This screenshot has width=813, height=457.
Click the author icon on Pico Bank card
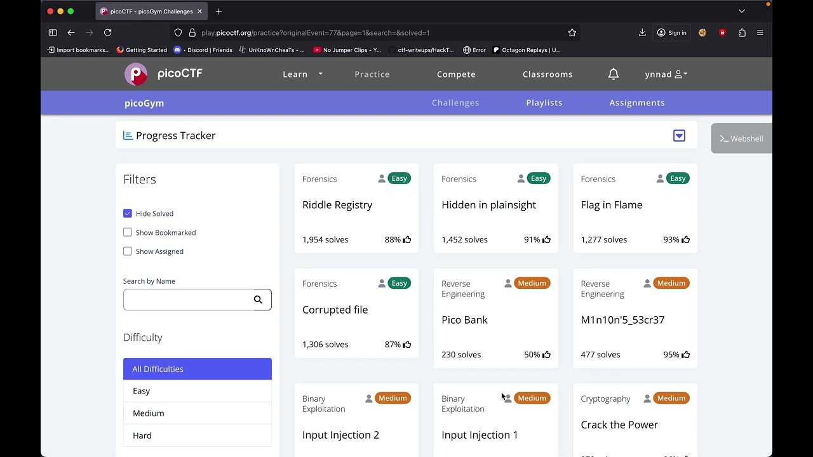click(x=508, y=283)
